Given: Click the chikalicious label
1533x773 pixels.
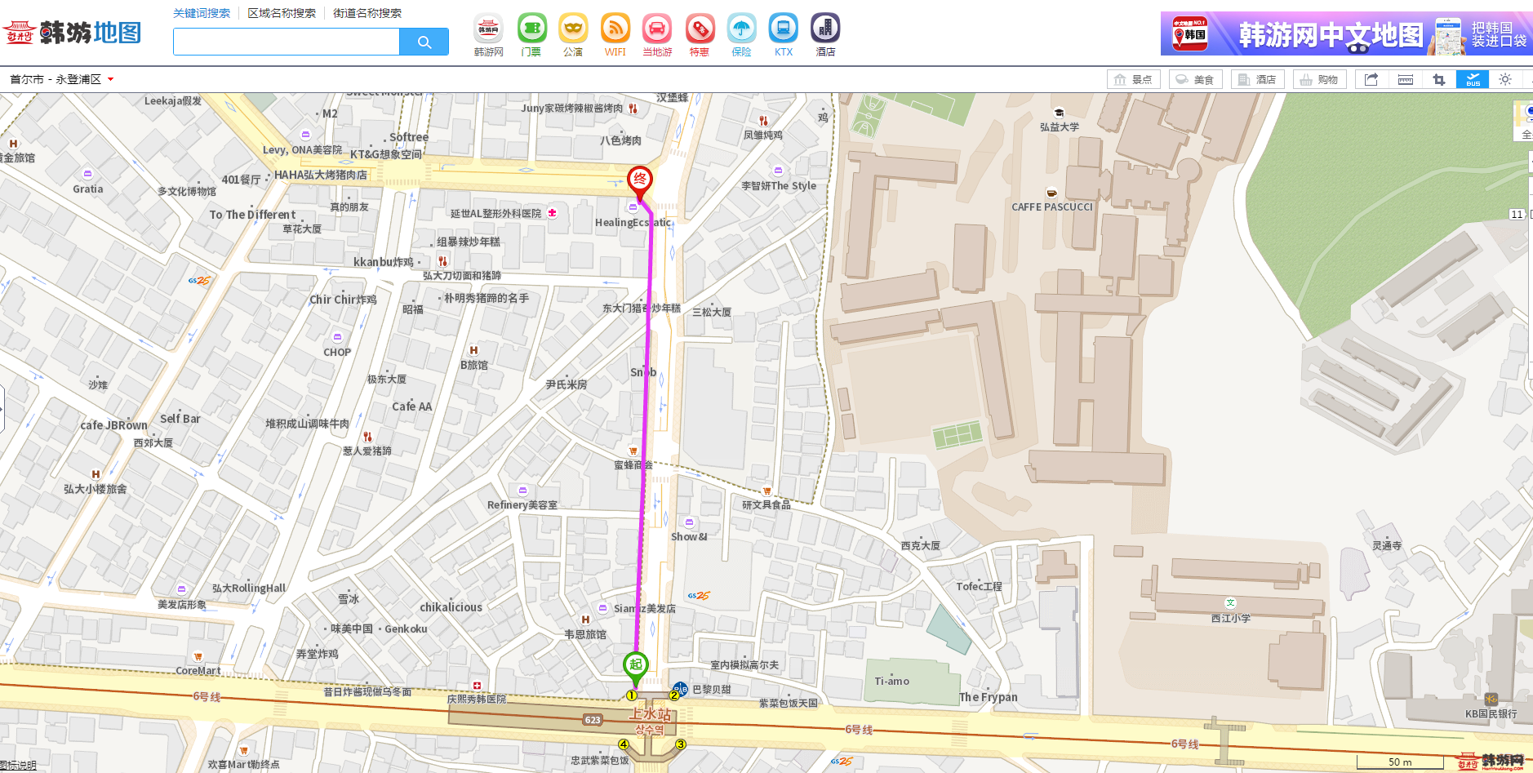Looking at the screenshot, I should [451, 607].
